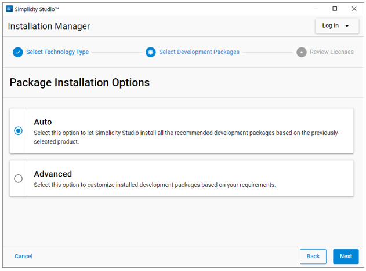Open the Log In menu button
Image resolution: width=366 pixels, height=271 pixels.
tap(331, 26)
